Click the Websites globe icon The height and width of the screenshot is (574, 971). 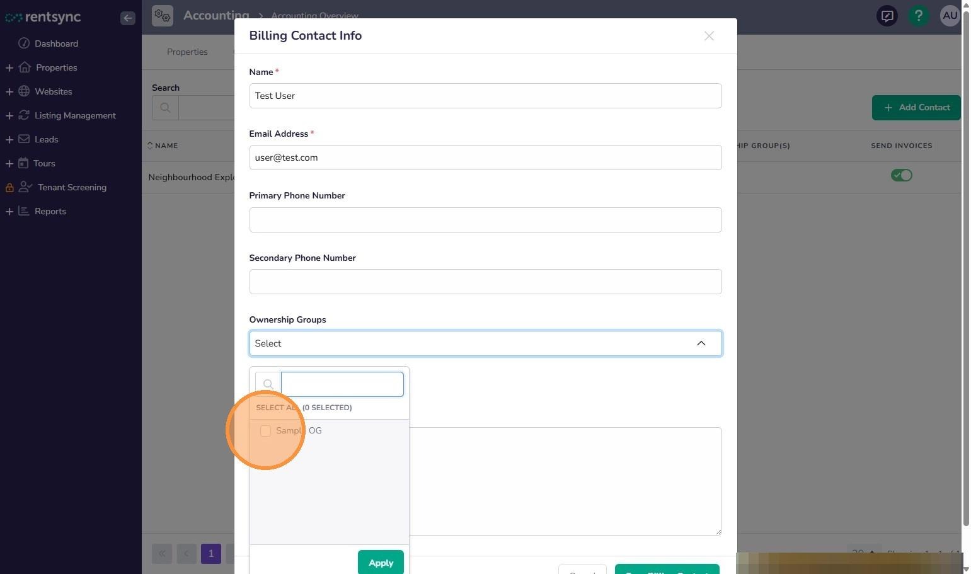[x=24, y=91]
